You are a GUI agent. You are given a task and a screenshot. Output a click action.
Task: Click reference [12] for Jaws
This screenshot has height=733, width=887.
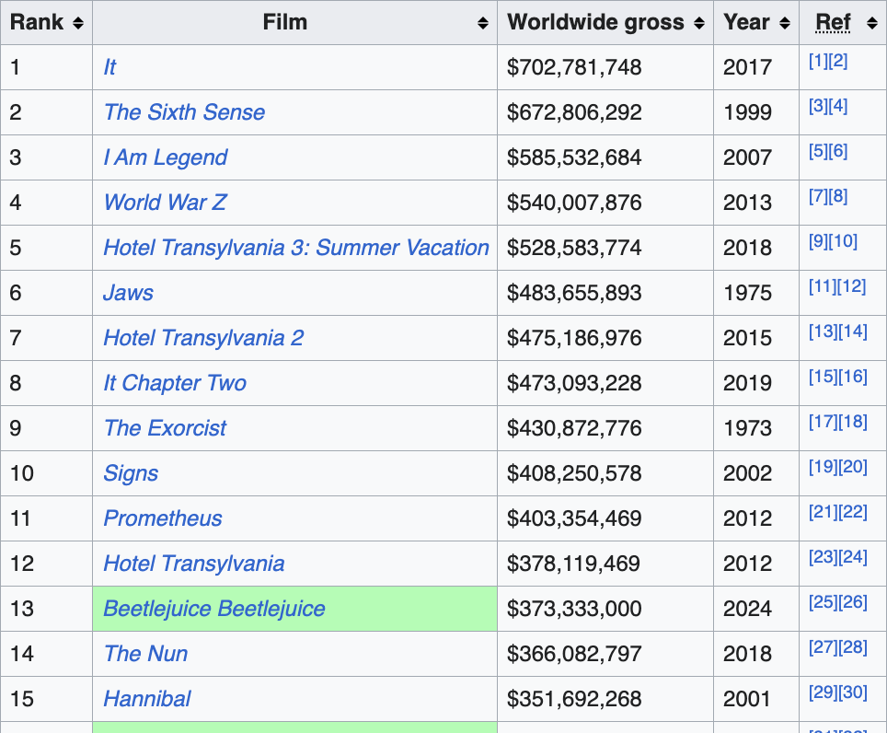pos(852,286)
